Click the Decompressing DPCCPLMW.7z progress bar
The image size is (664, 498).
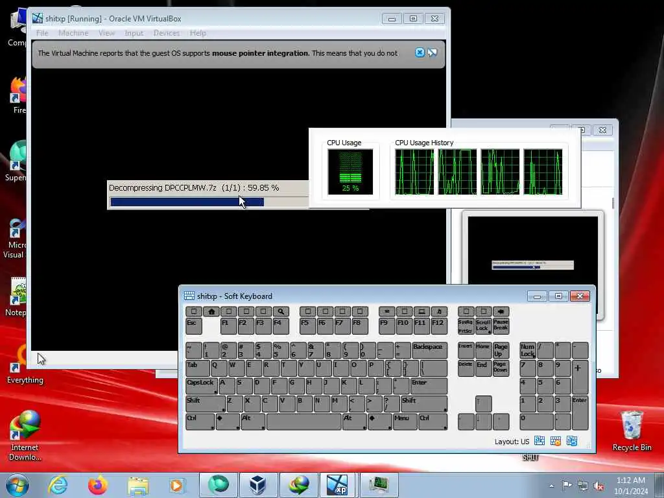coord(208,202)
